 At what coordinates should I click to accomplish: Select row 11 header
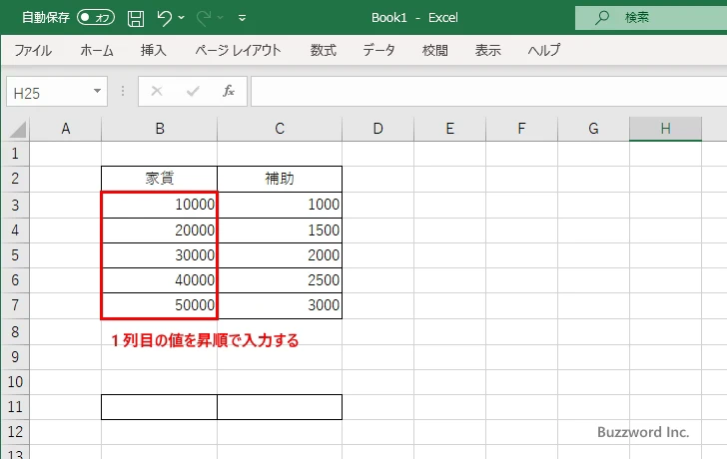[x=15, y=407]
